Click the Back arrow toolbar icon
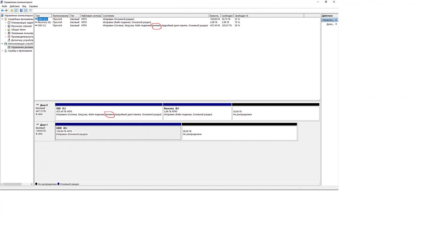The height and width of the screenshot is (237, 422). click(2, 10)
